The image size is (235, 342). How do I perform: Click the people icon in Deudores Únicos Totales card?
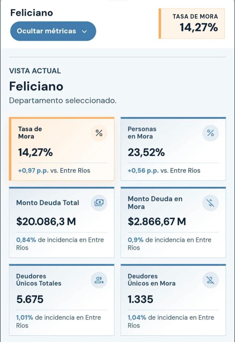click(99, 280)
